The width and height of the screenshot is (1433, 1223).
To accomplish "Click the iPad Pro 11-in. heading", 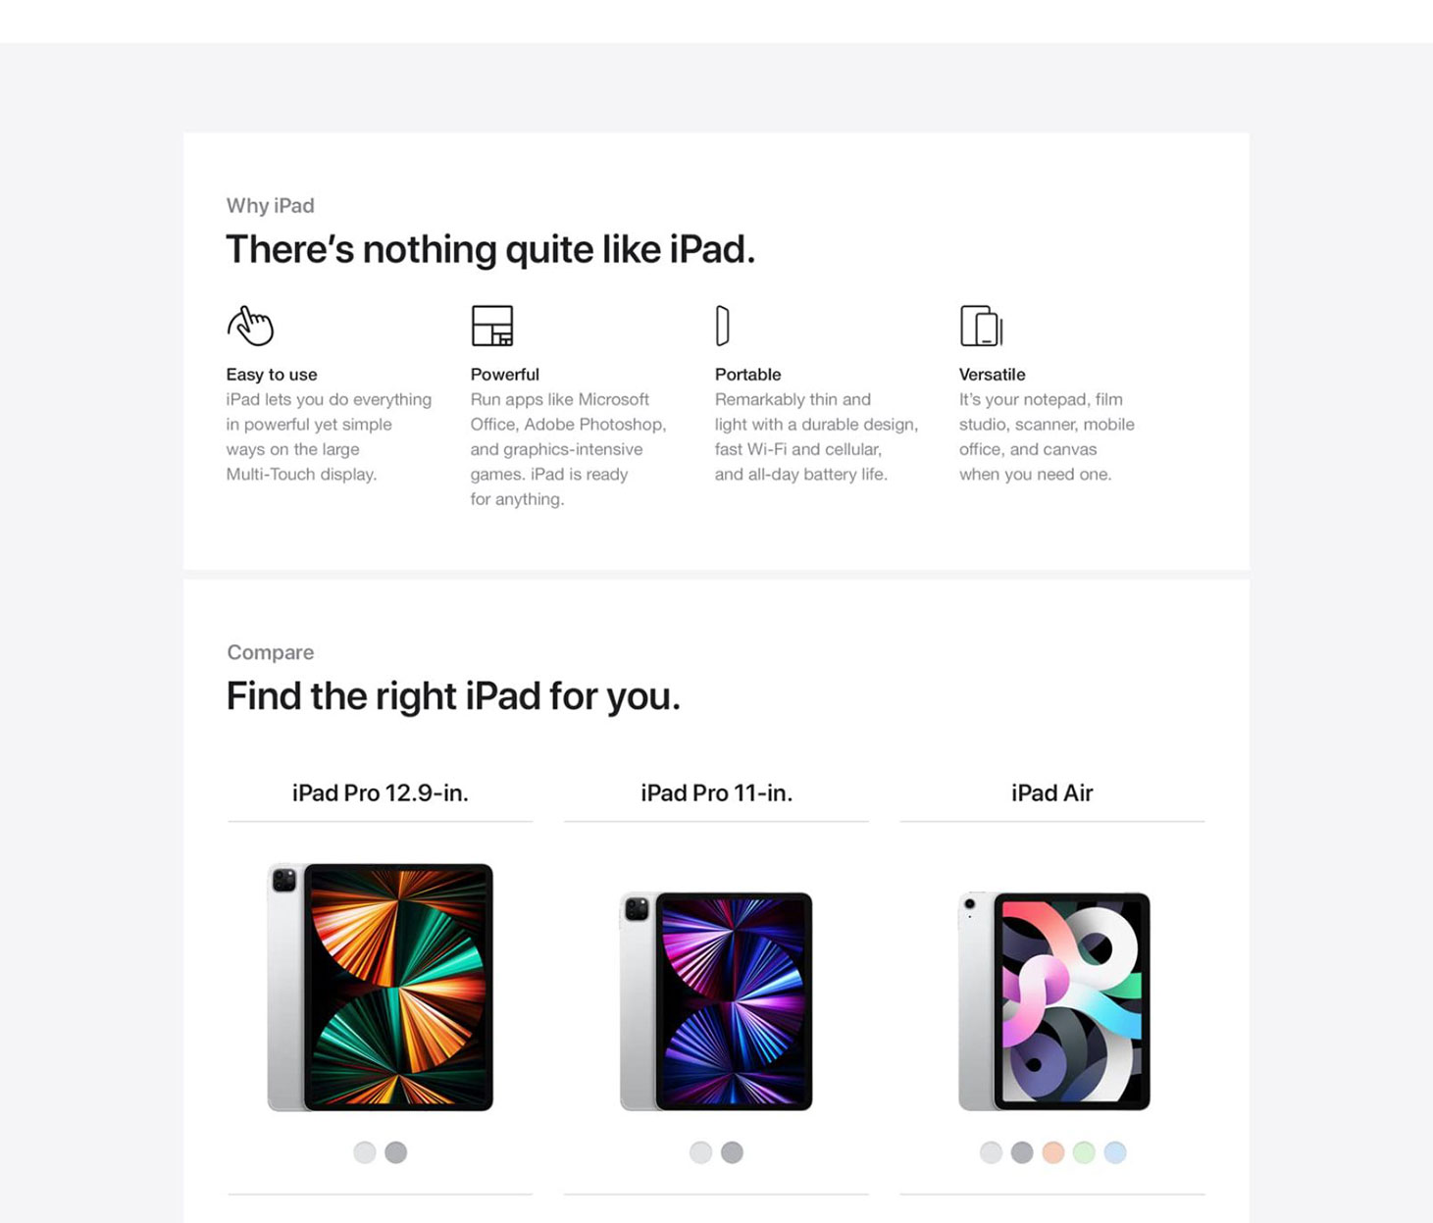I will (x=716, y=792).
